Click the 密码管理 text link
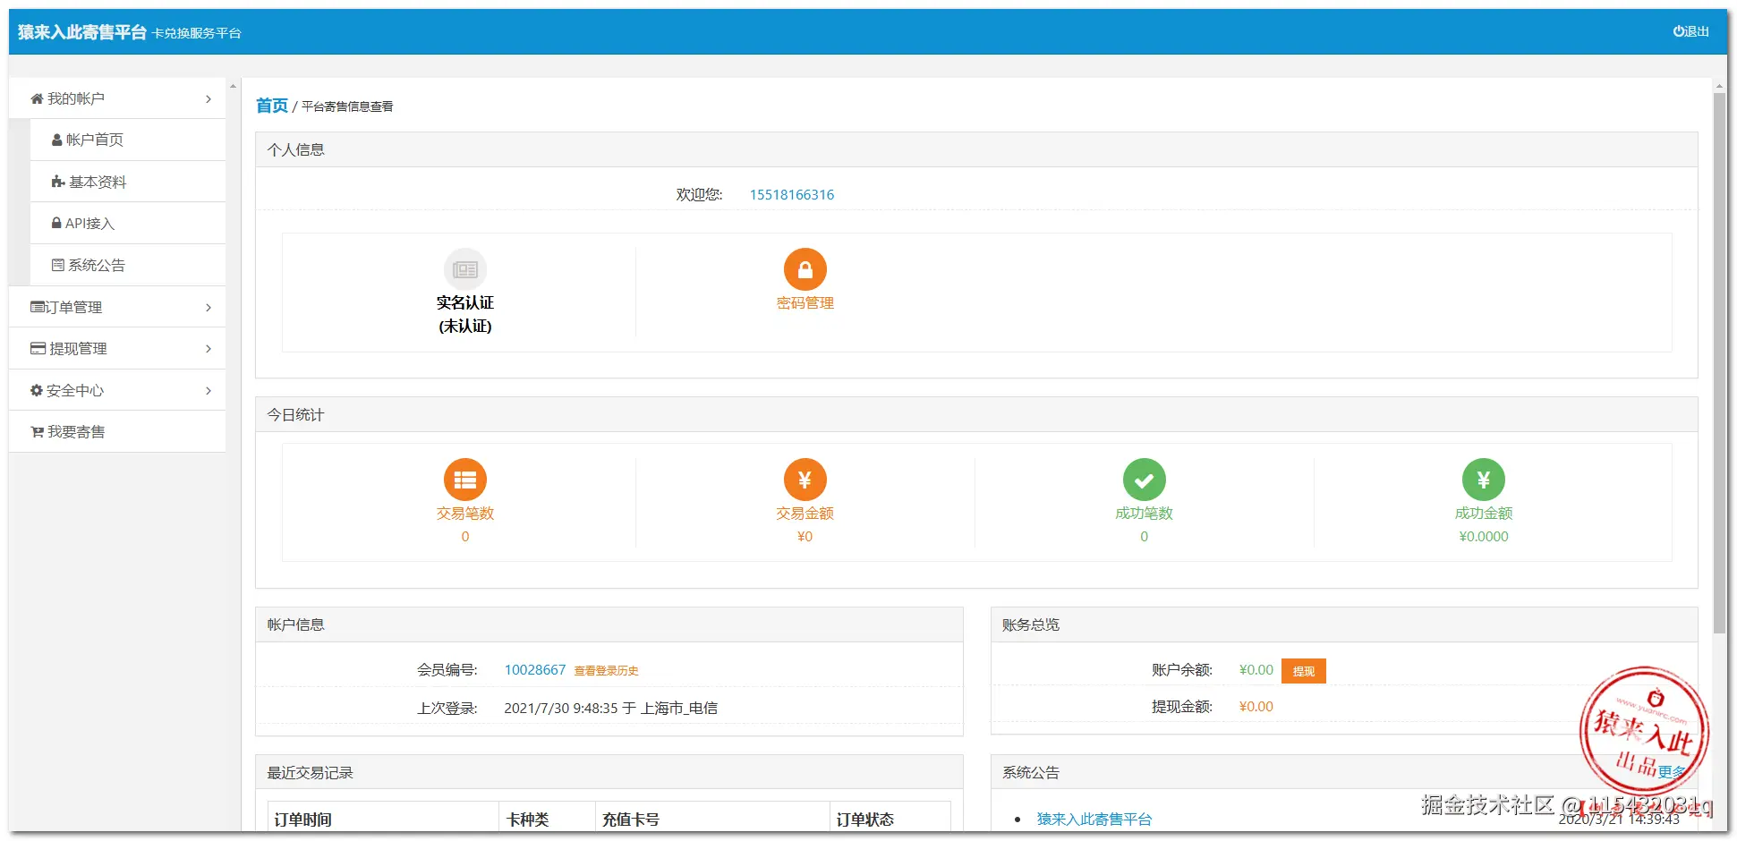Screen dimensions: 1737x841 pyautogui.click(x=805, y=303)
